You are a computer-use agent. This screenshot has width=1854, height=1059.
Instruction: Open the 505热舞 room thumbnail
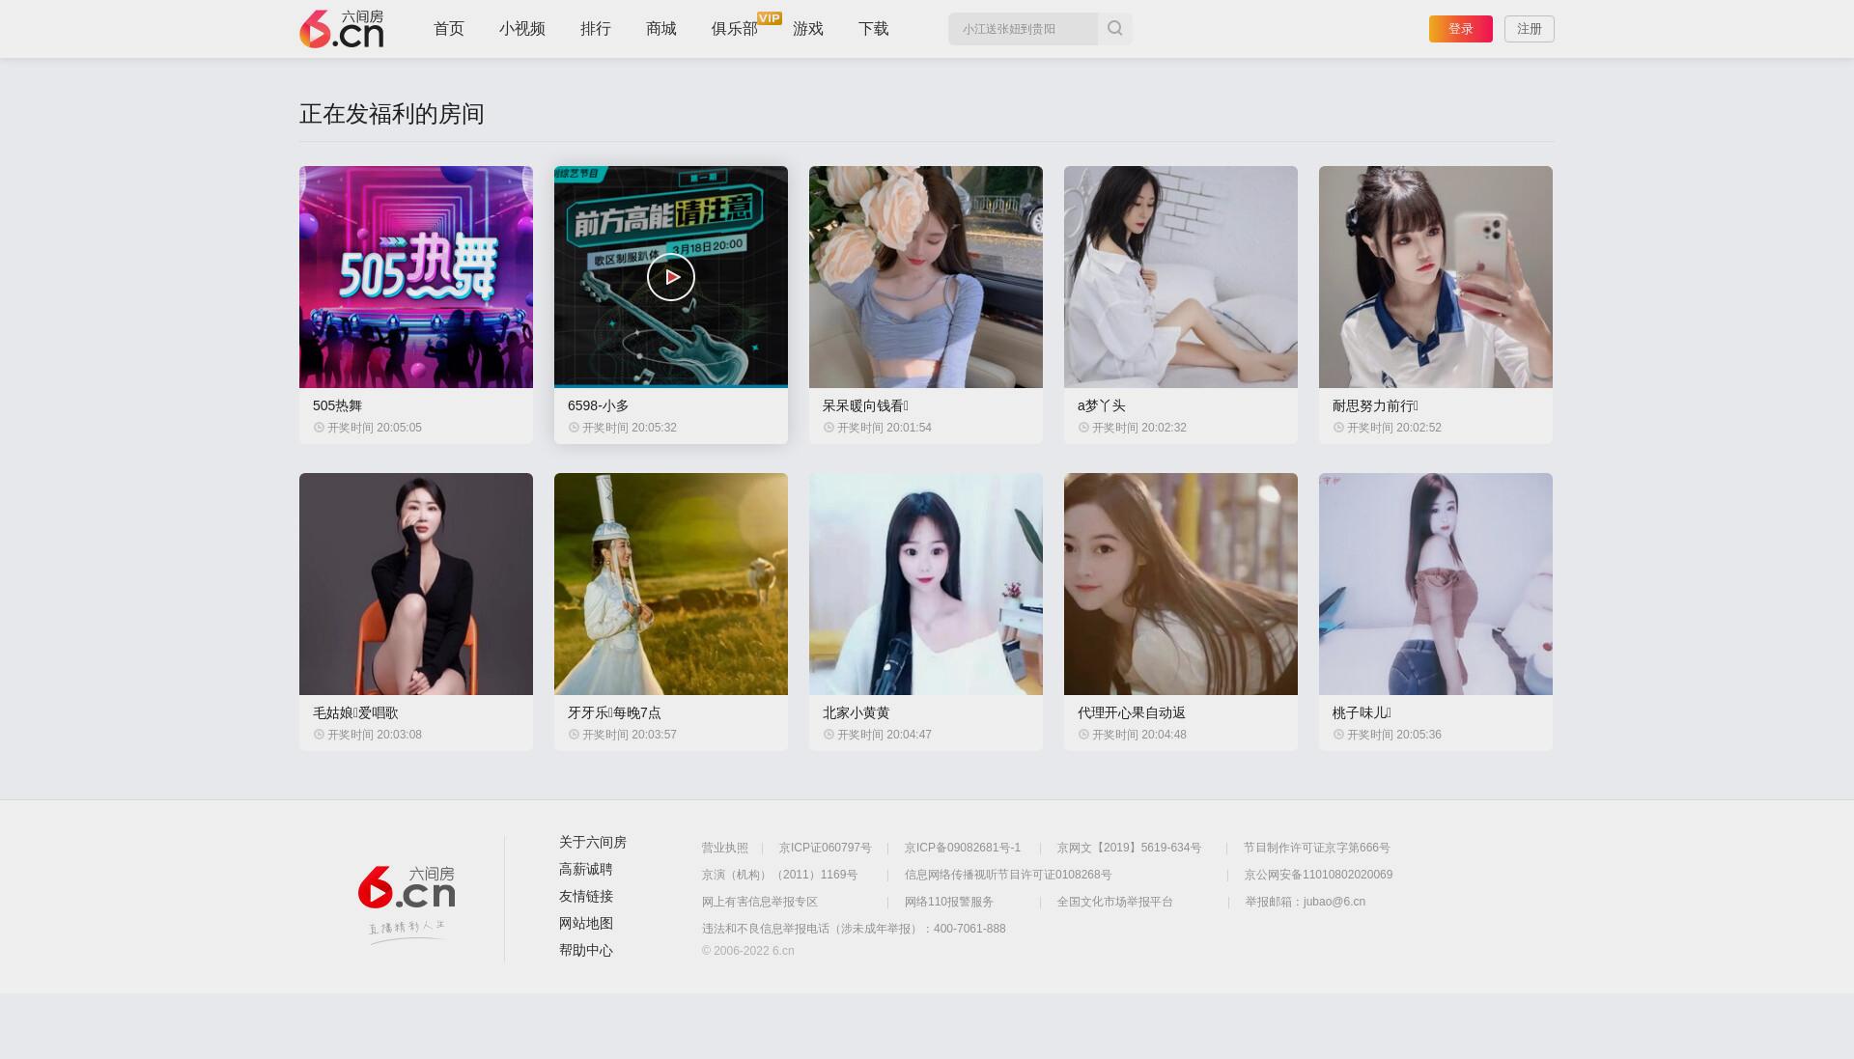[x=416, y=277]
